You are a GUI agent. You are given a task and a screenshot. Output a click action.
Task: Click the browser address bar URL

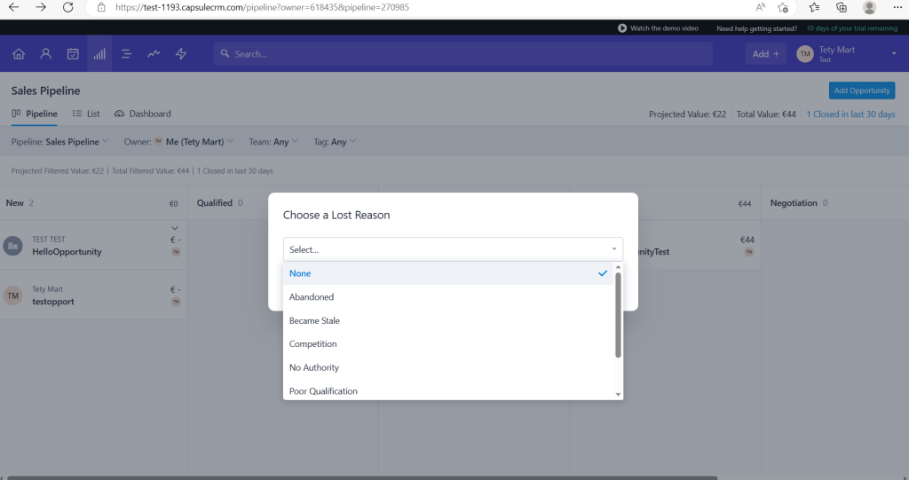(x=262, y=7)
